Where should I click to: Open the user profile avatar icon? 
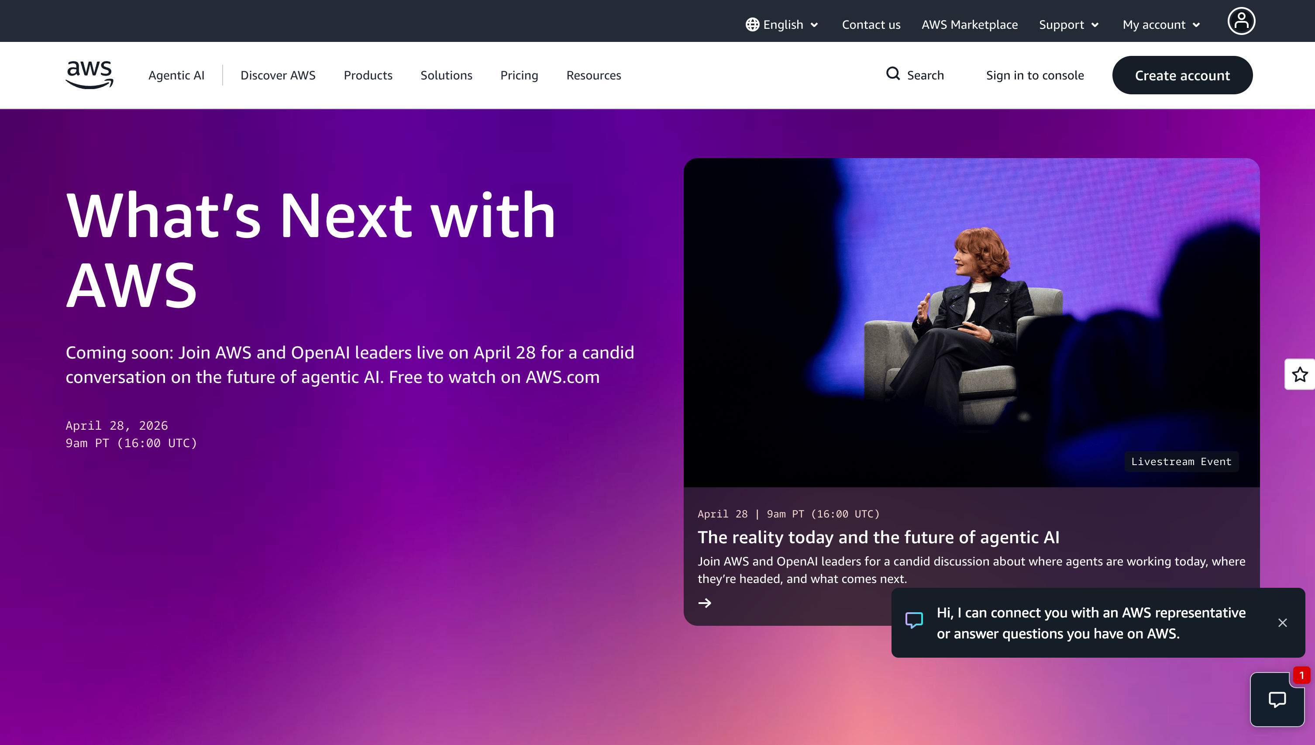(x=1241, y=21)
